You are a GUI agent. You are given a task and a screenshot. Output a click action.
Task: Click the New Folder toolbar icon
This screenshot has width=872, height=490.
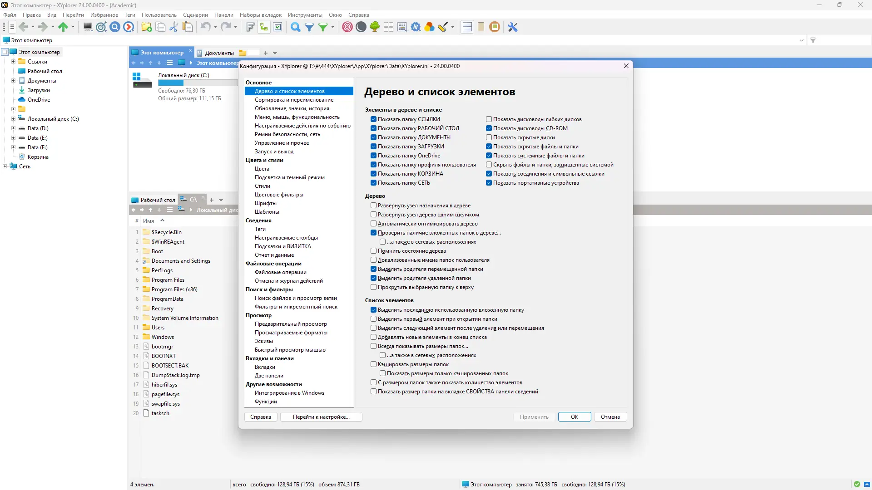[x=146, y=27]
